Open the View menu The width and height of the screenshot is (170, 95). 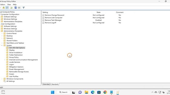[9, 4]
